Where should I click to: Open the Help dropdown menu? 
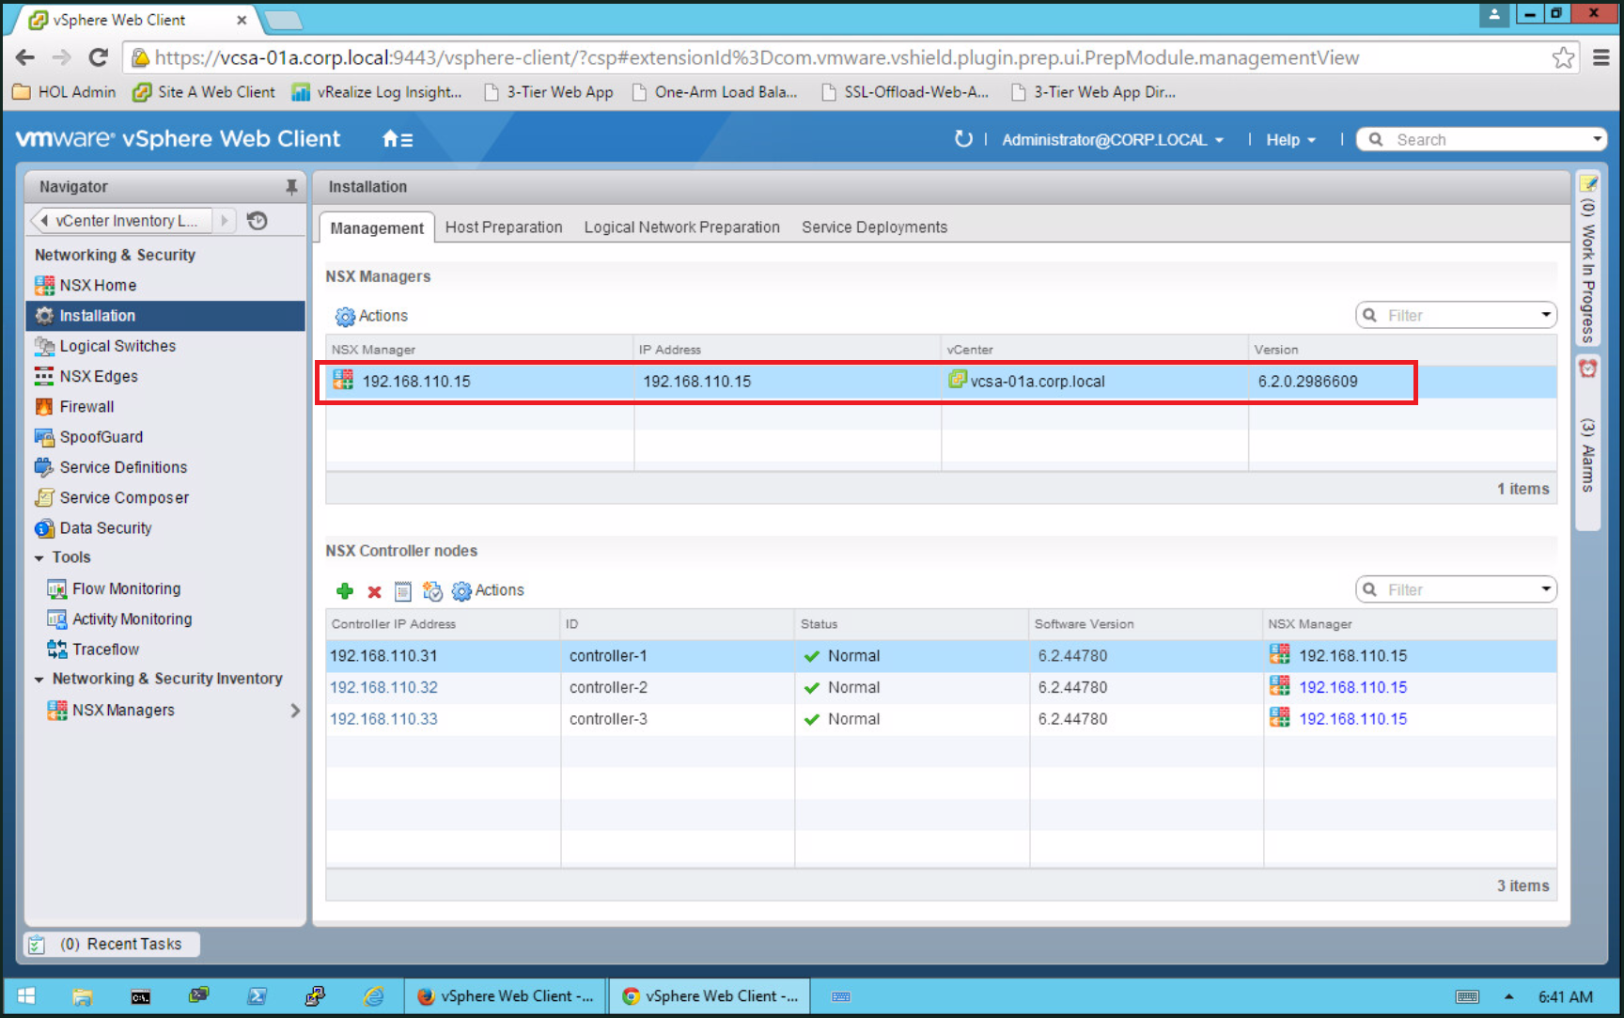coord(1290,140)
